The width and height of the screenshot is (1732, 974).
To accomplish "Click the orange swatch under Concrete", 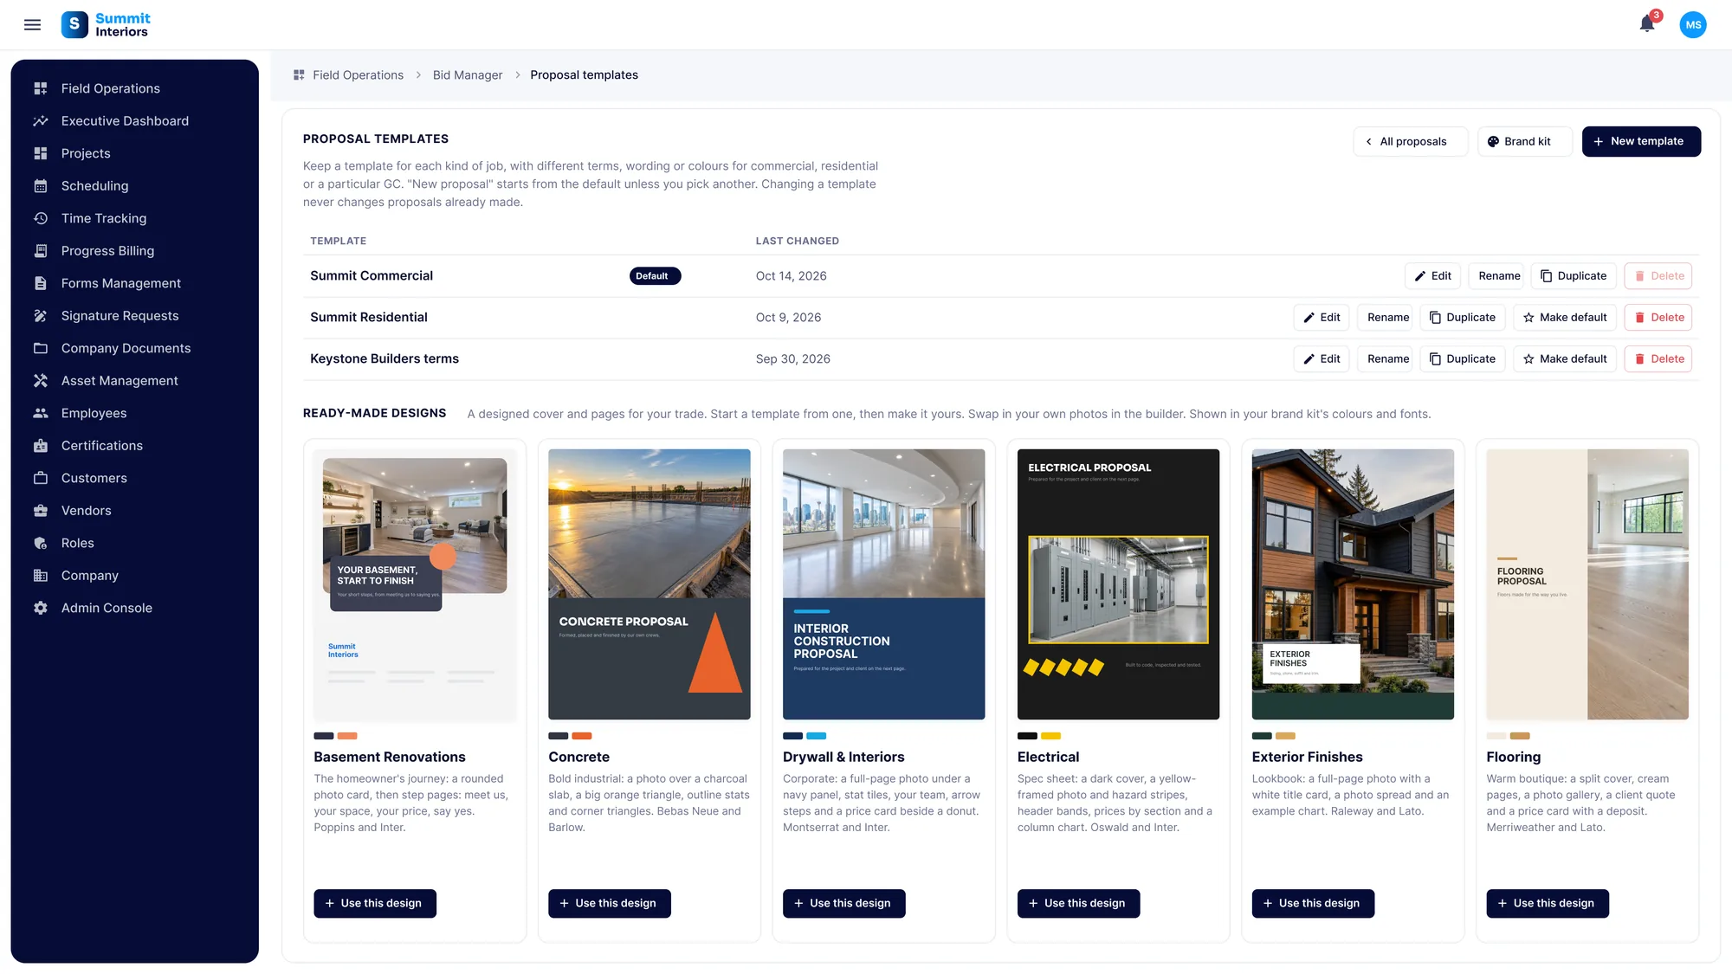I will (x=582, y=736).
